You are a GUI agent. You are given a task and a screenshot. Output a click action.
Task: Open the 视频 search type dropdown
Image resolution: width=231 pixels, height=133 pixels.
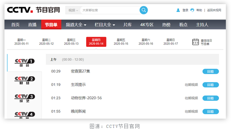(73, 10)
